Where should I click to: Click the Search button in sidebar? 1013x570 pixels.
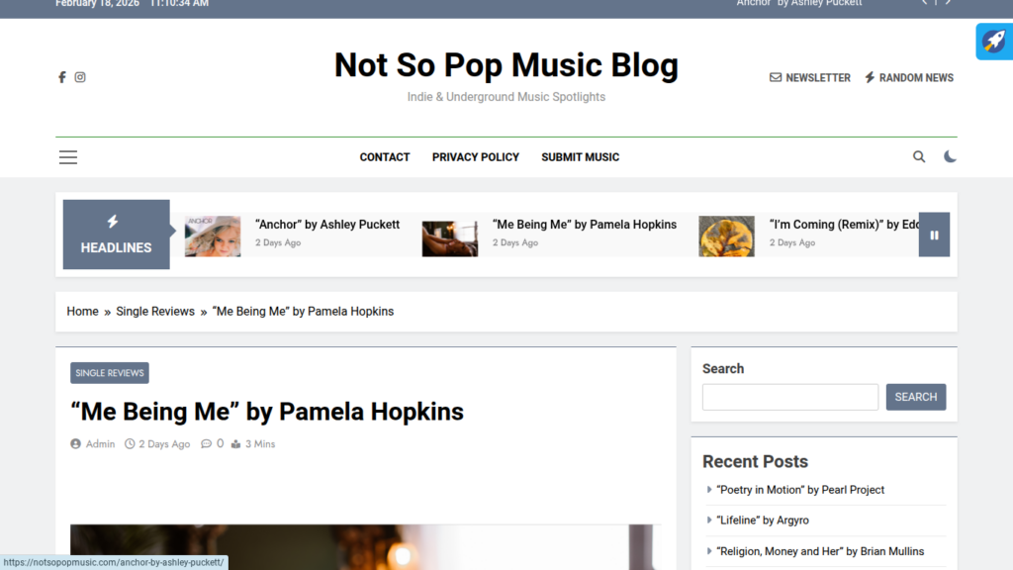(915, 397)
